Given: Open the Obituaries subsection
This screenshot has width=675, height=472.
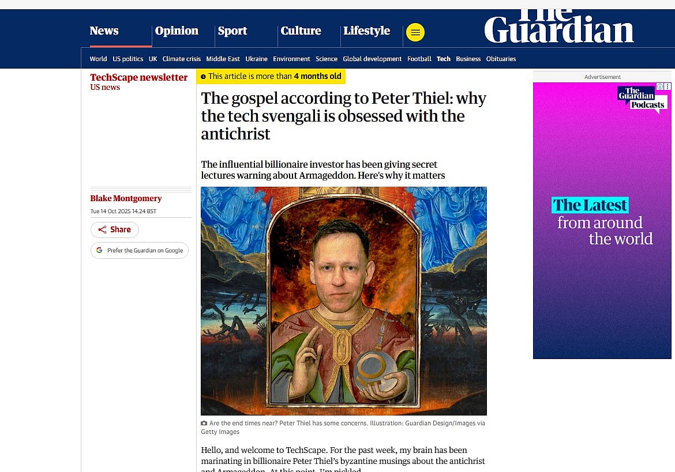Looking at the screenshot, I should (501, 59).
